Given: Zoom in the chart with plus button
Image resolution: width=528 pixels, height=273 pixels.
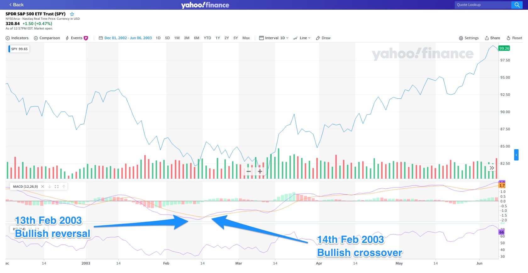Looking at the screenshot, I should pyautogui.click(x=260, y=171).
